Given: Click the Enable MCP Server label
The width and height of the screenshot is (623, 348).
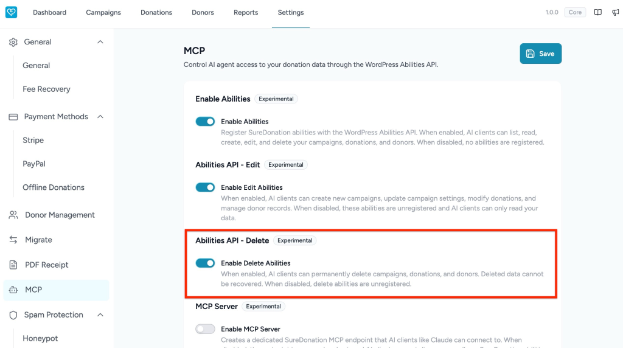Looking at the screenshot, I should (251, 329).
